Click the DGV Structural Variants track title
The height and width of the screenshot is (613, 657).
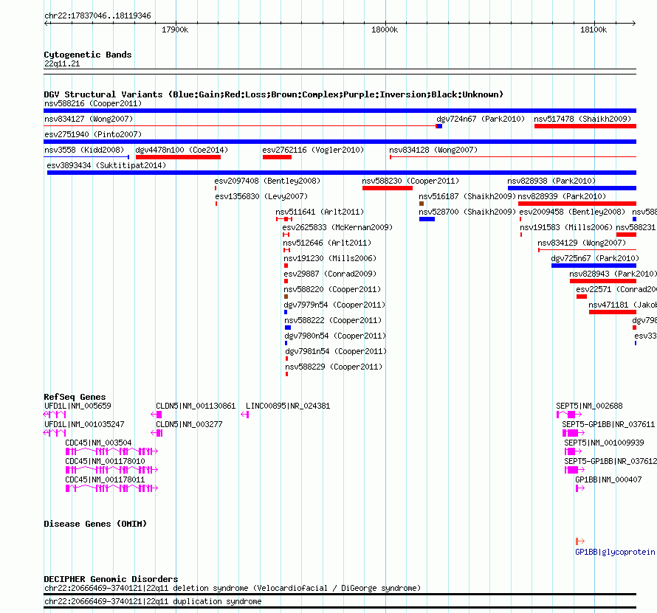coord(274,94)
